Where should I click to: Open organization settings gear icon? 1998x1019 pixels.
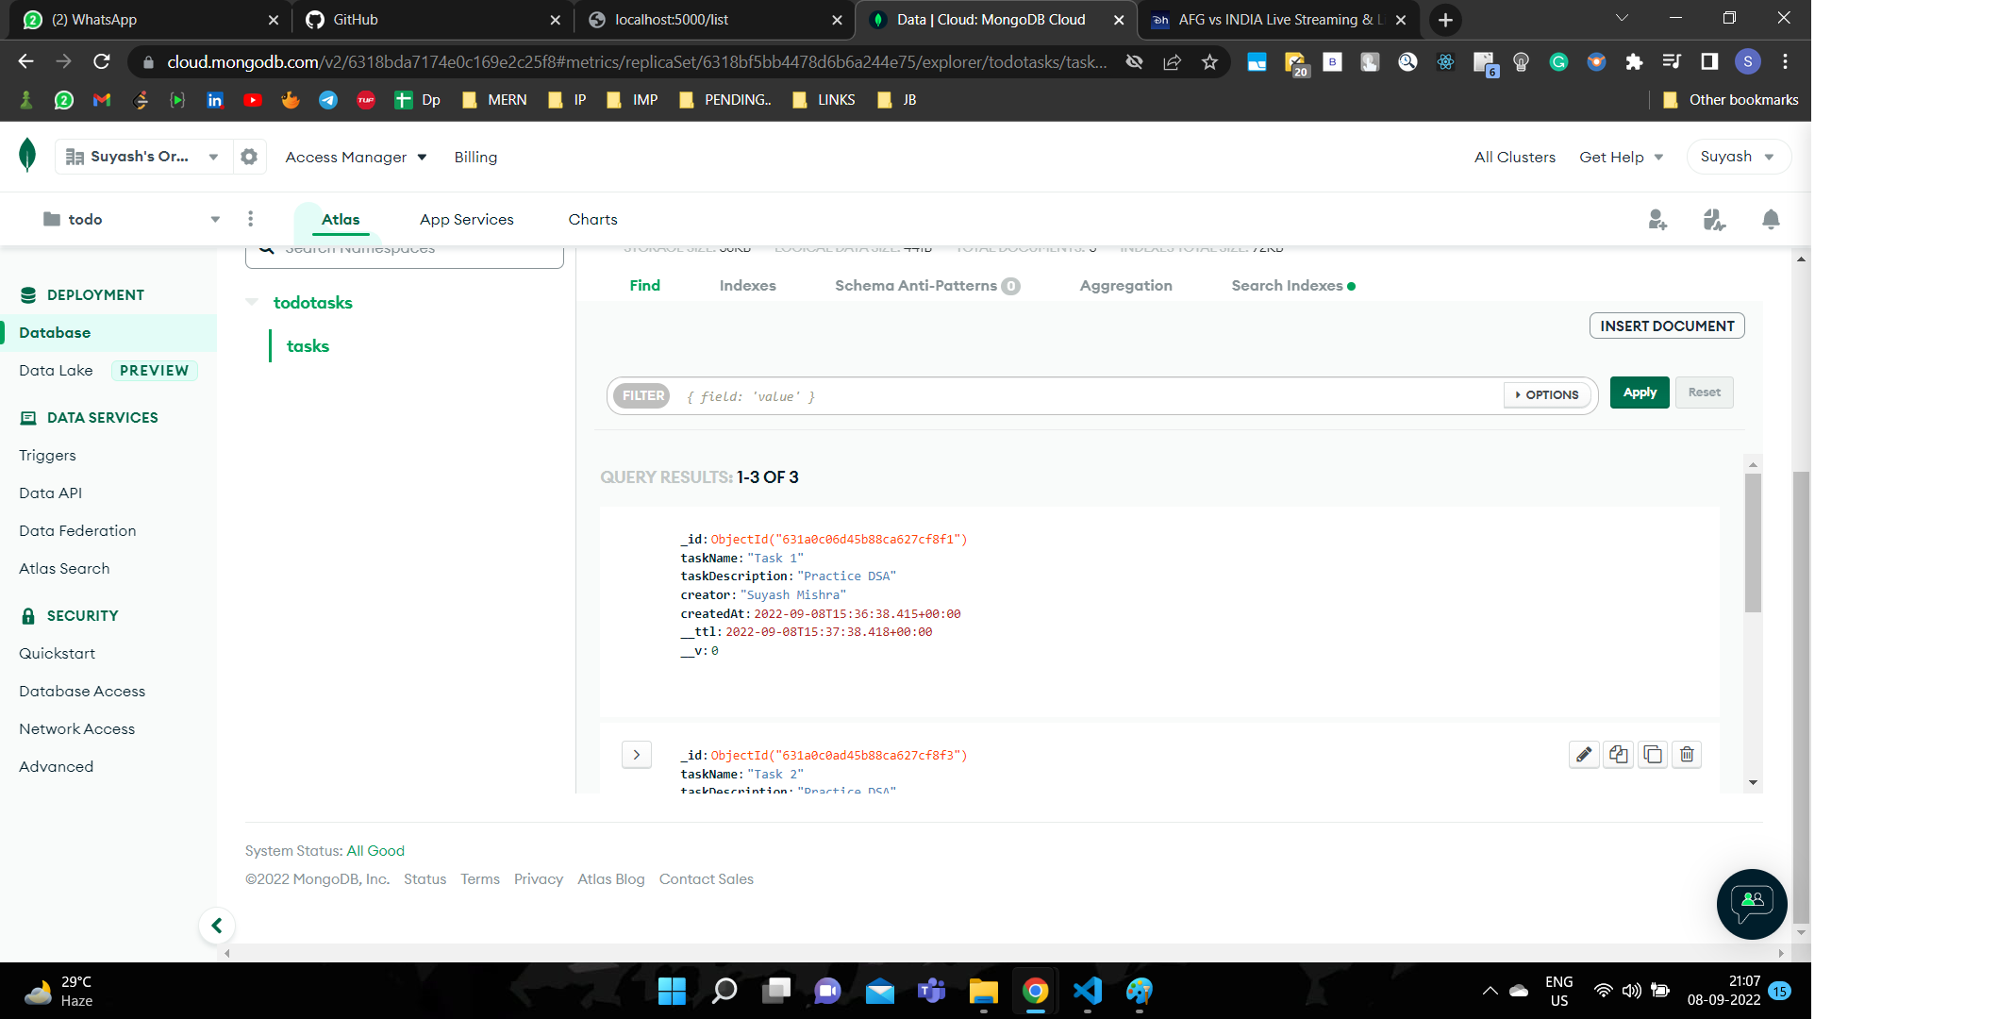point(249,157)
